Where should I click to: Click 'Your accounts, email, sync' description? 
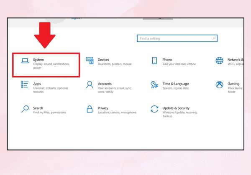[115, 90]
